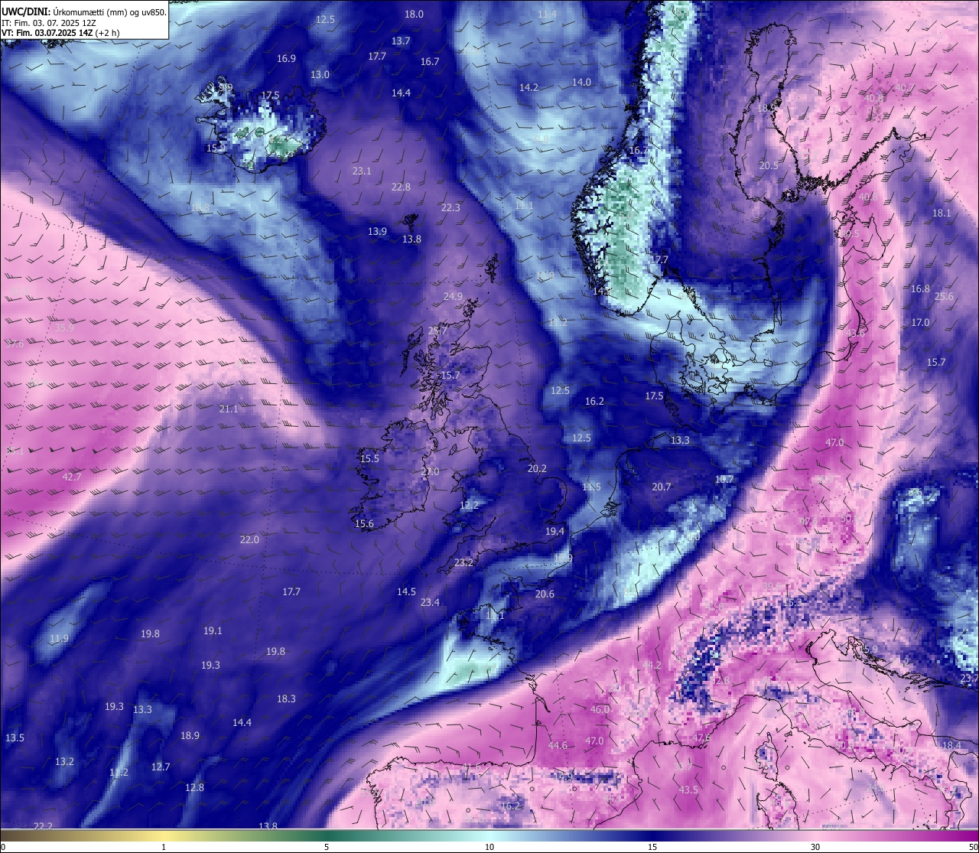Click the 5 tick on the color scale
This screenshot has height=853, width=979.
tap(327, 846)
